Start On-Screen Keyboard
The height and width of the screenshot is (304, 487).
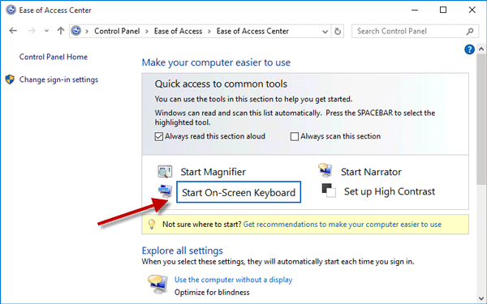239,192
